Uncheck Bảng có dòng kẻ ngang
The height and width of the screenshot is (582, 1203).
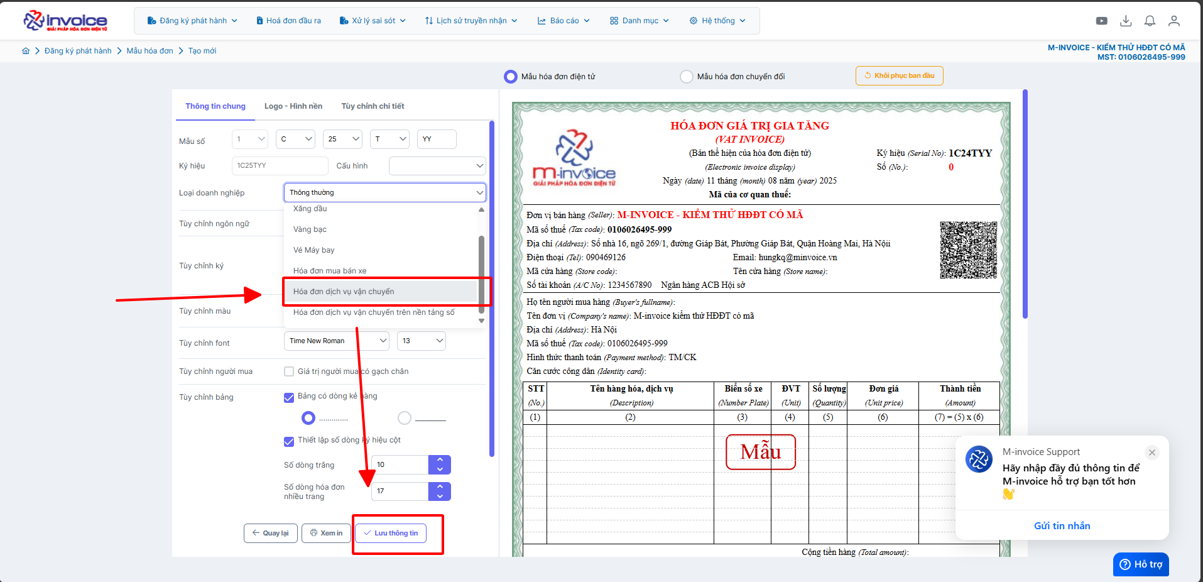coord(289,397)
